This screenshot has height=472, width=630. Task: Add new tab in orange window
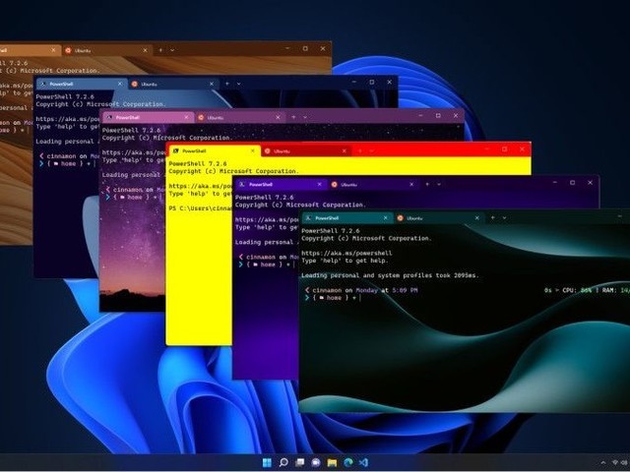click(x=160, y=50)
